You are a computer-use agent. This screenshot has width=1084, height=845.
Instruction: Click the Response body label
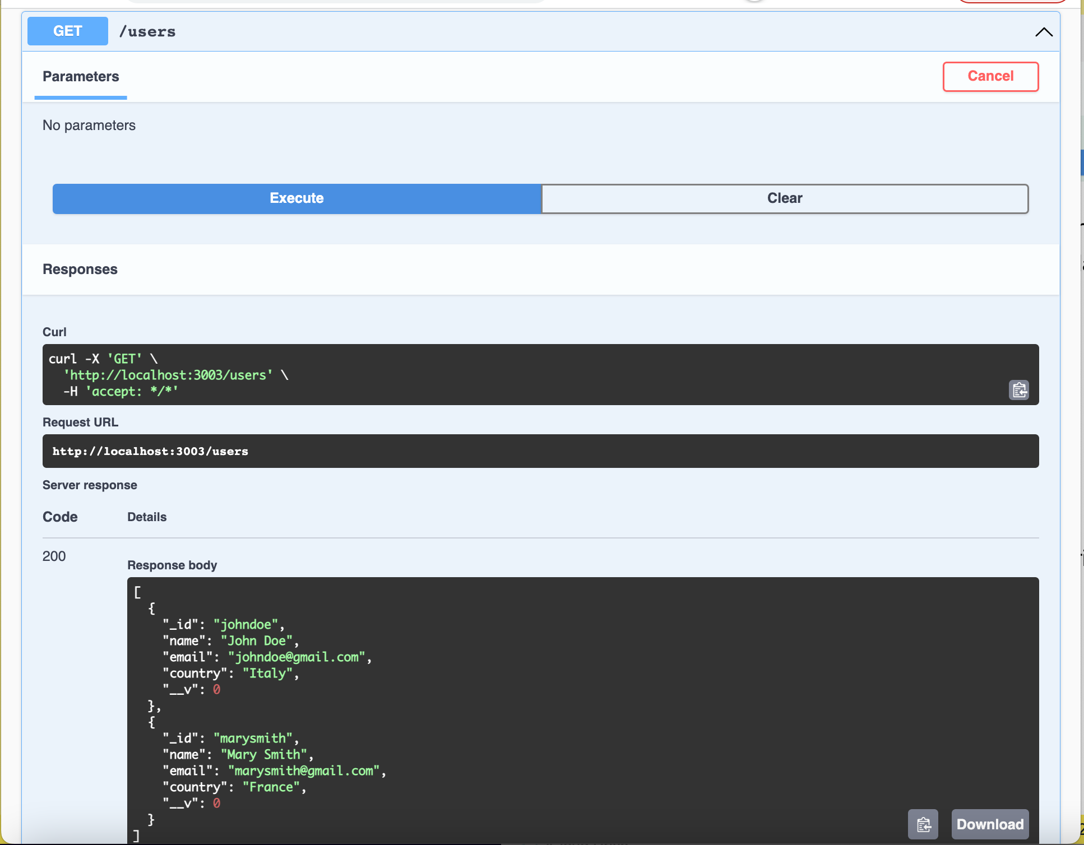coord(172,565)
